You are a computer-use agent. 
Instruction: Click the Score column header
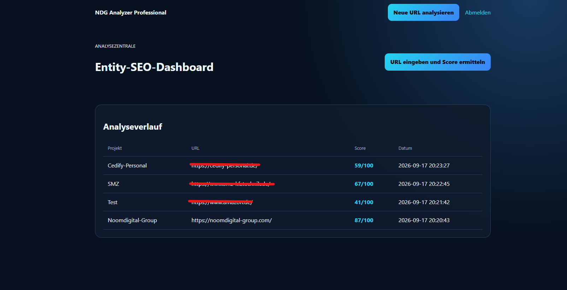360,148
